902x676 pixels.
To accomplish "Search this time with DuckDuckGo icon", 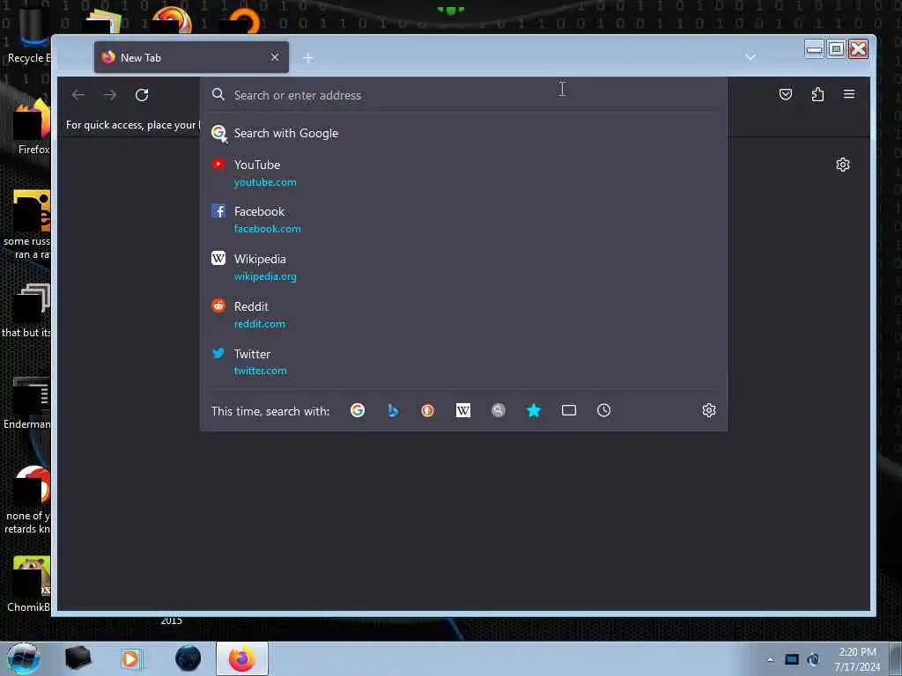I will [x=427, y=410].
